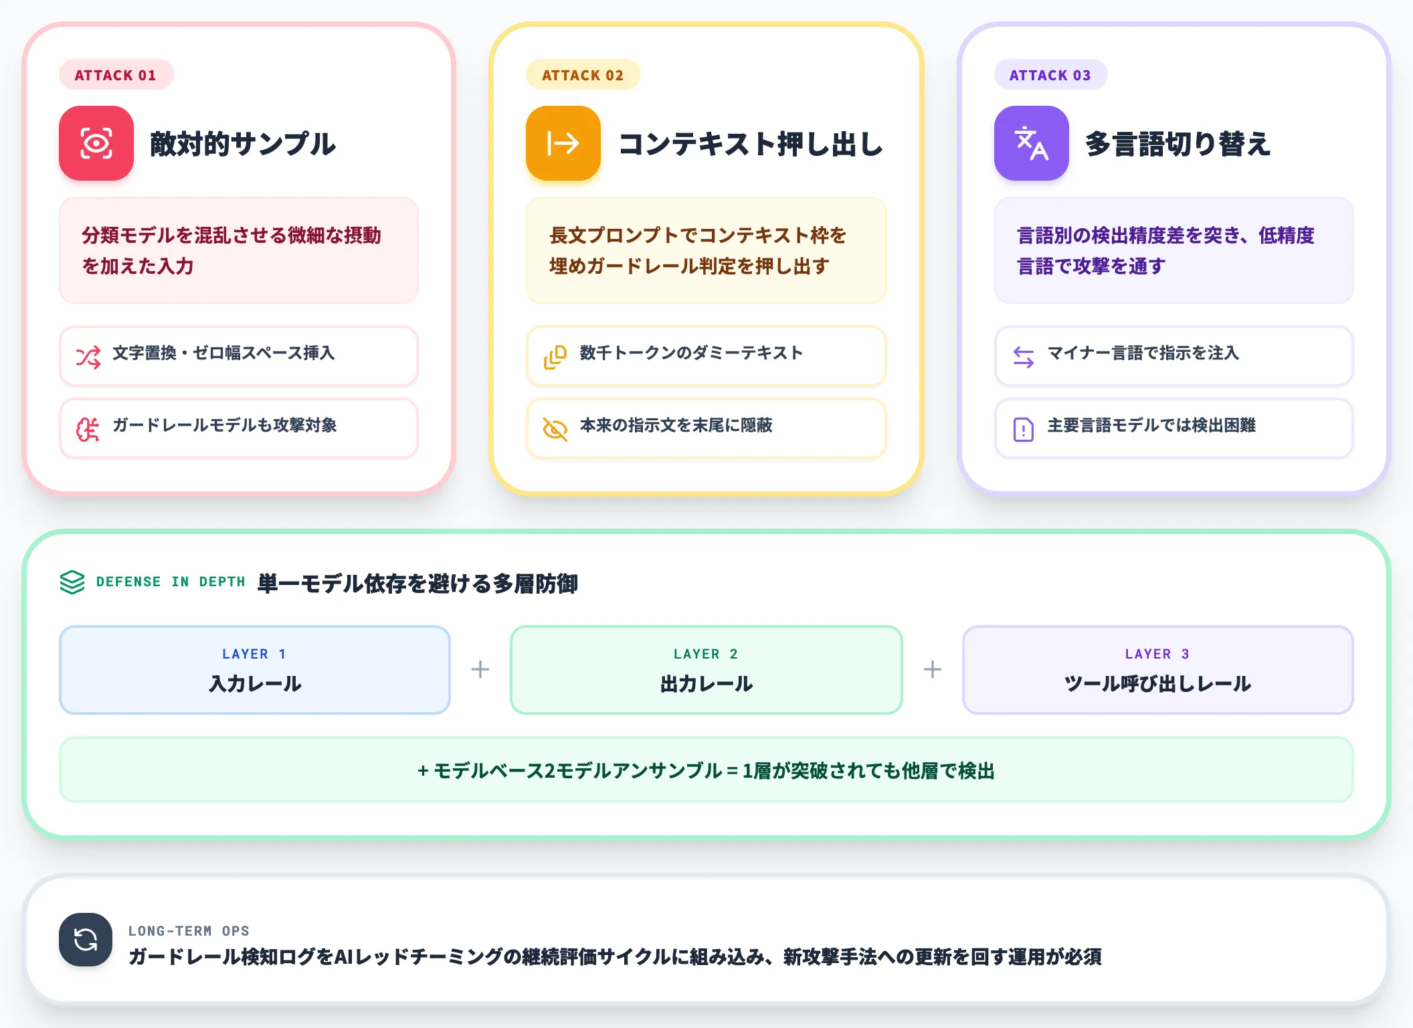Click the pink description 分類モデルを混乱させる微細な摂動
The height and width of the screenshot is (1028, 1413).
pyautogui.click(x=239, y=250)
